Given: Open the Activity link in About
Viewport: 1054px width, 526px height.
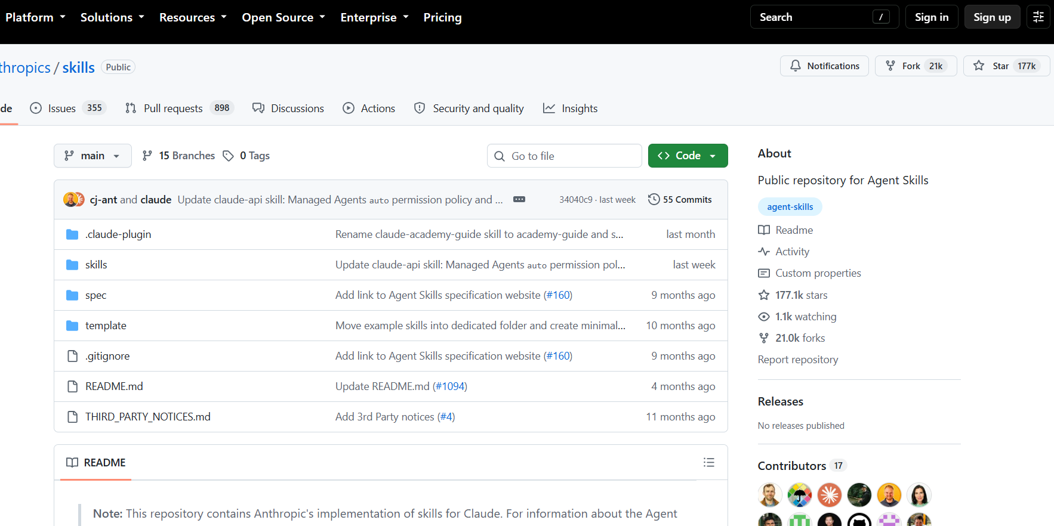Looking at the screenshot, I should (784, 252).
